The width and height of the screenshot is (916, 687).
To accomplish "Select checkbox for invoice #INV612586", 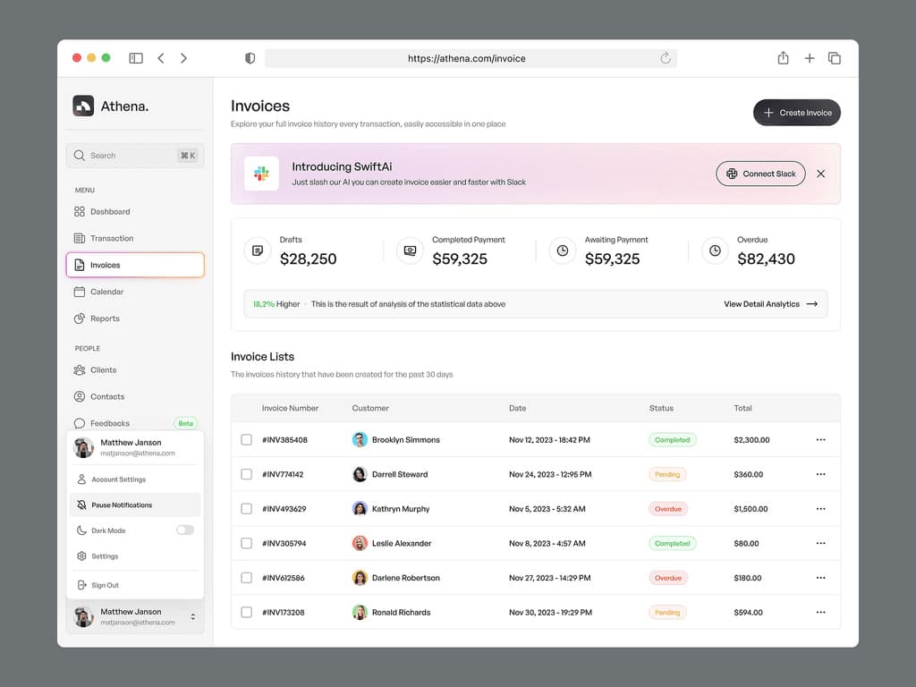I will tap(247, 578).
